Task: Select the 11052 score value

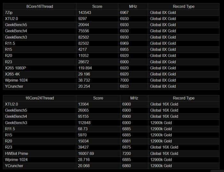Action: click(x=84, y=56)
